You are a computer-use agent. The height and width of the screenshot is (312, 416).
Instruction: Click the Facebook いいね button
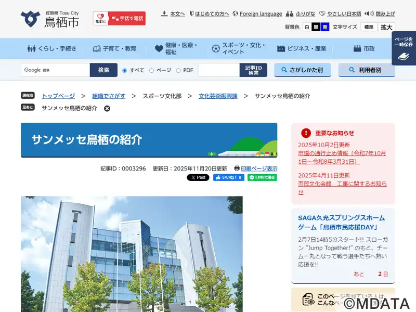point(229,177)
